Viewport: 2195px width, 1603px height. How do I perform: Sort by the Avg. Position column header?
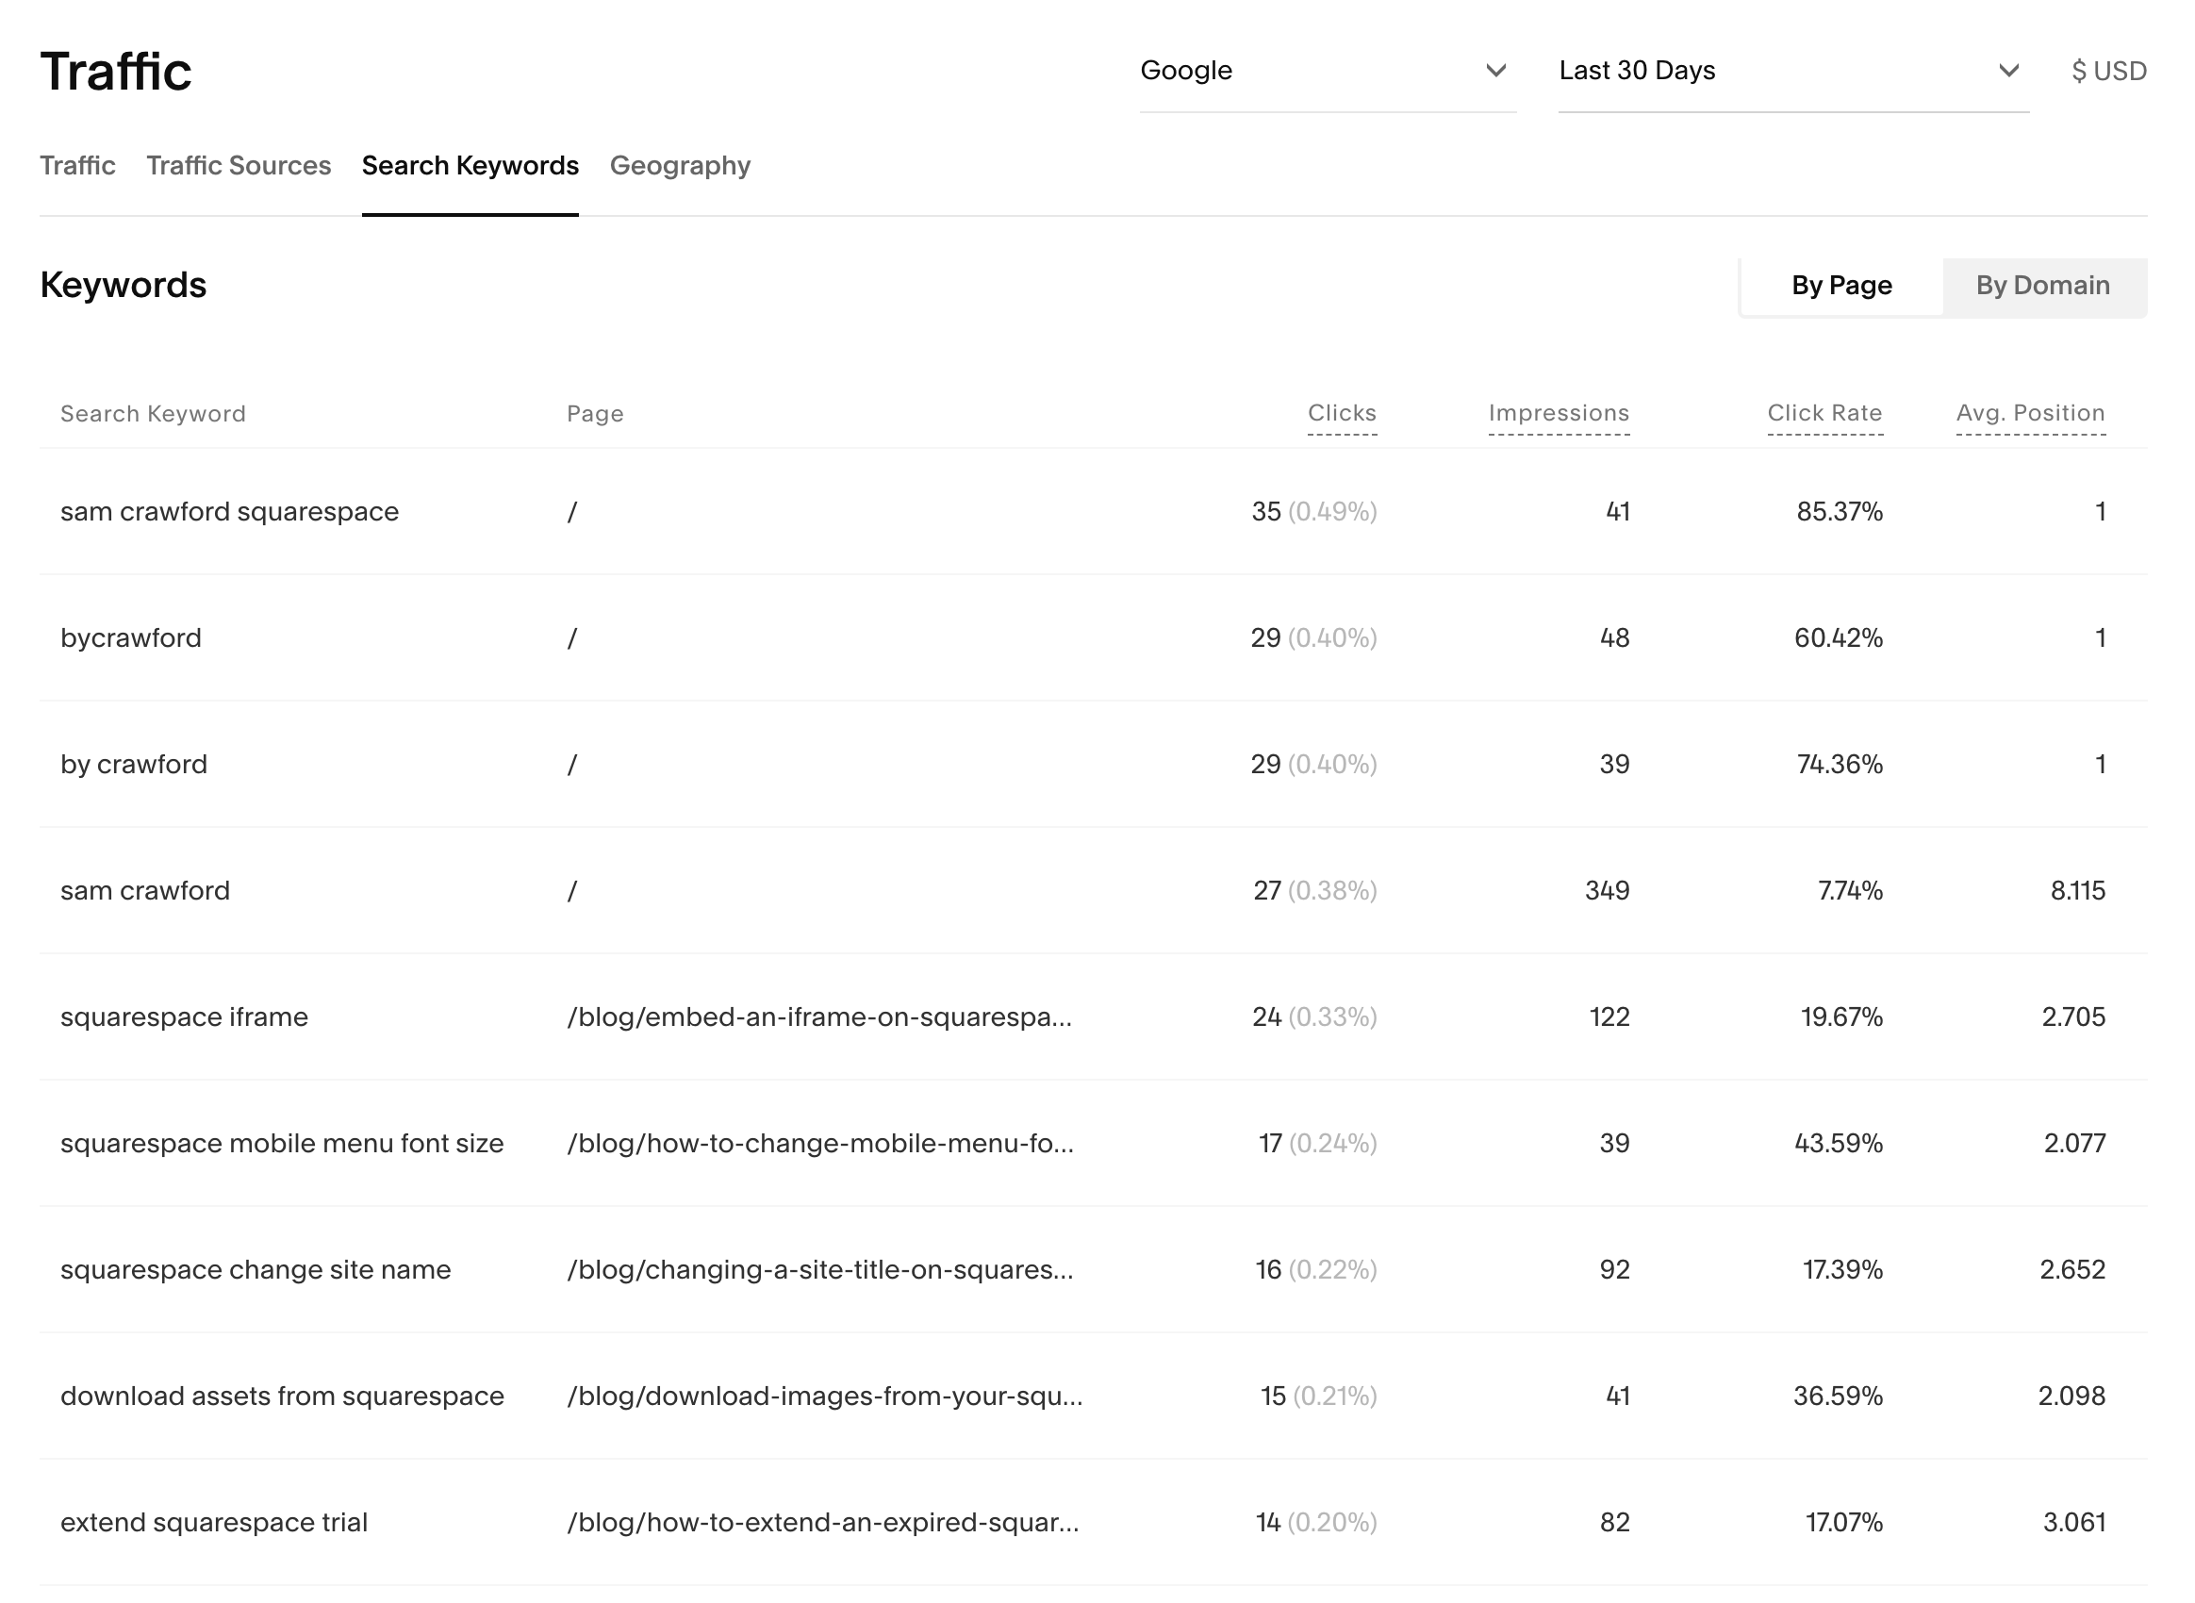[x=2030, y=413]
